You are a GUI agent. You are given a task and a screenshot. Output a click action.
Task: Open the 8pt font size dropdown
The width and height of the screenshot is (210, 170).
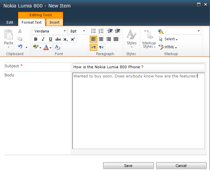pyautogui.click(x=77, y=31)
